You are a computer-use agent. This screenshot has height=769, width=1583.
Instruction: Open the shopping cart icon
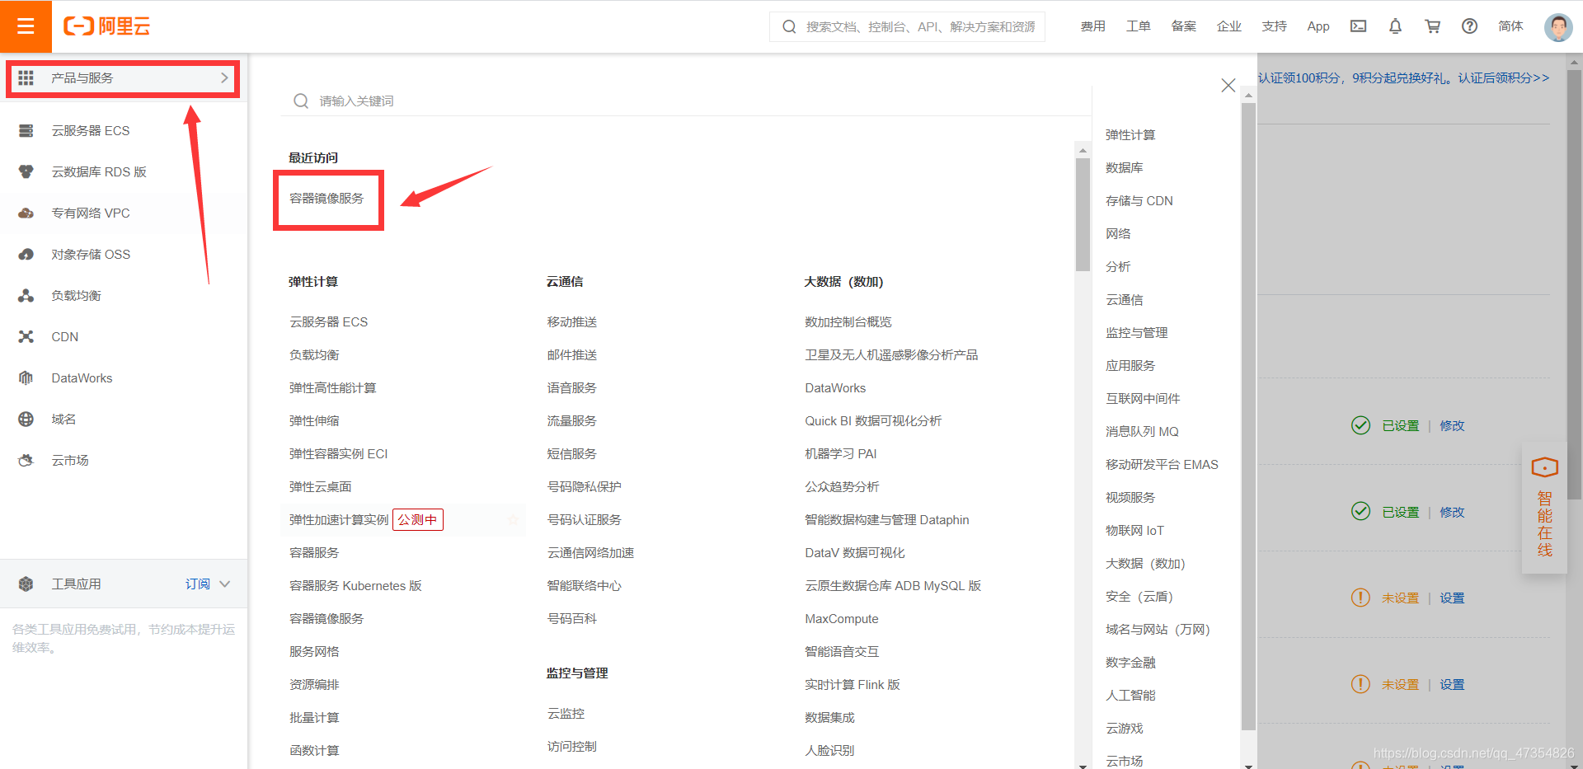tap(1432, 26)
